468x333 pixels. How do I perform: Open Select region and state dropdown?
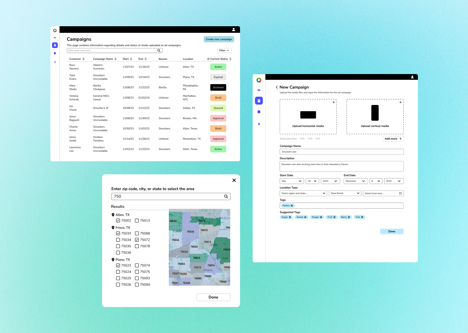[x=303, y=193]
